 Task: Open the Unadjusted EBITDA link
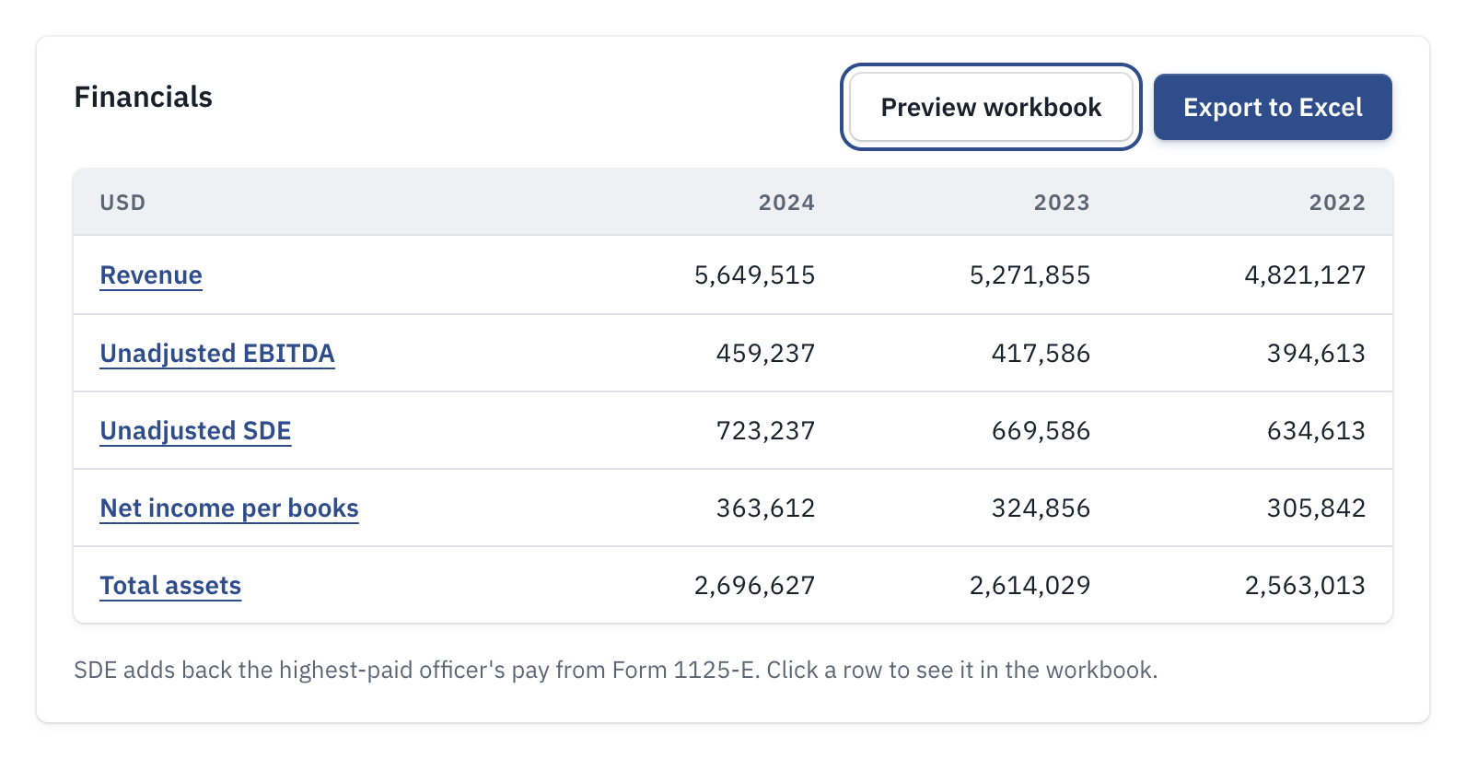click(x=217, y=354)
